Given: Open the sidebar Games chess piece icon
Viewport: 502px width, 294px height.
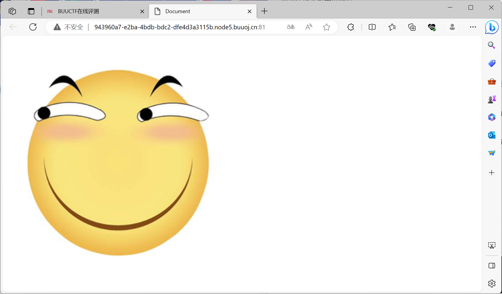Looking at the screenshot, I should 492,99.
